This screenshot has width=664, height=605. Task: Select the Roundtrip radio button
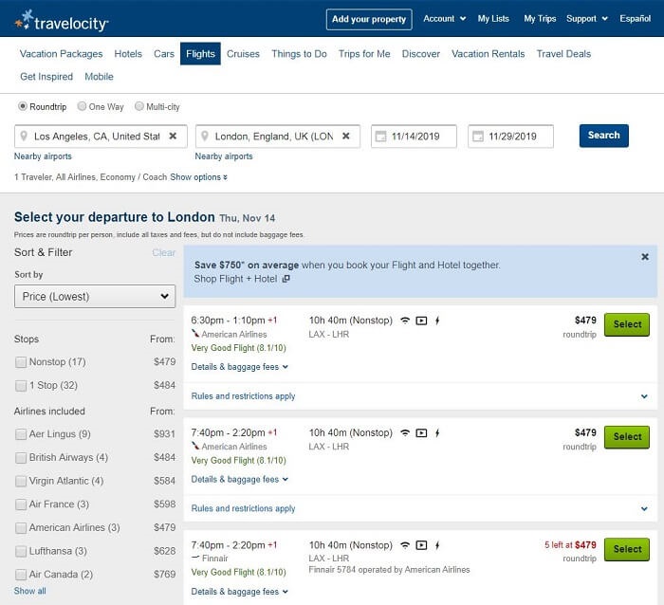coord(23,106)
